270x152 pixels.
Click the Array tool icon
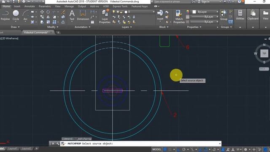coord(54,22)
